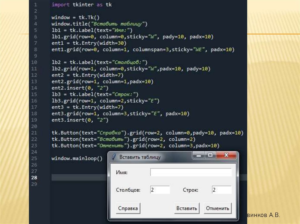Click the lb1.grid(row=0 code line

tap(132, 37)
